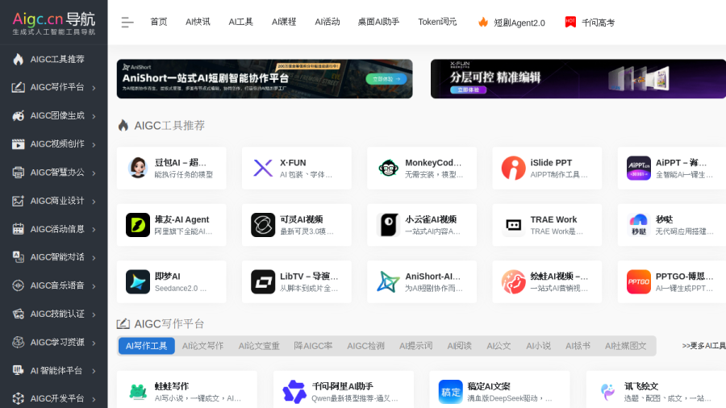Click the writing pad icon for AIGC写作平台 sidebar
The height and width of the screenshot is (408, 726).
(18, 87)
